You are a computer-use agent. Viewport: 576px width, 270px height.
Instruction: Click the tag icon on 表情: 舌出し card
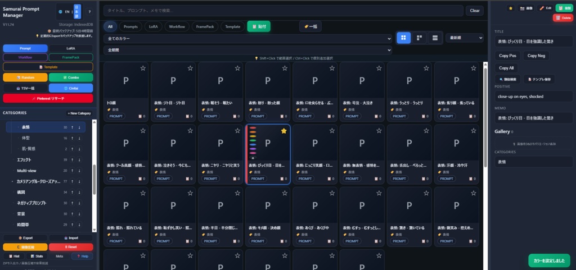point(392,172)
